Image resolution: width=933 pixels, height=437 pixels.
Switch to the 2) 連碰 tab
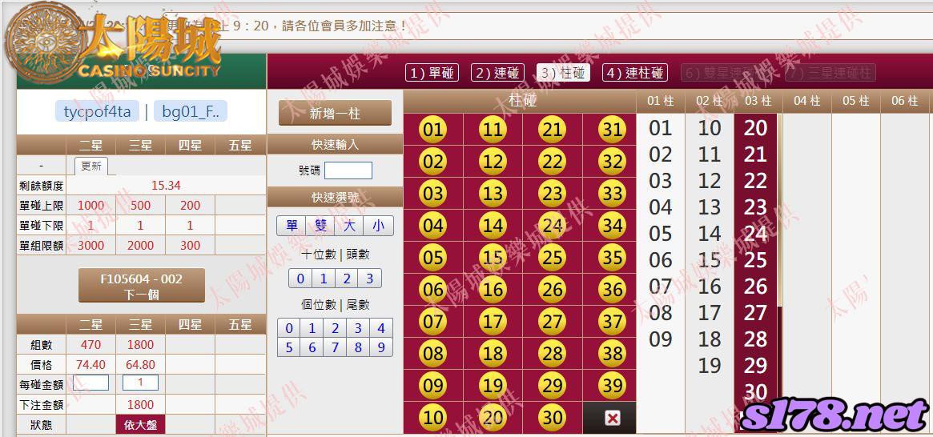click(497, 73)
